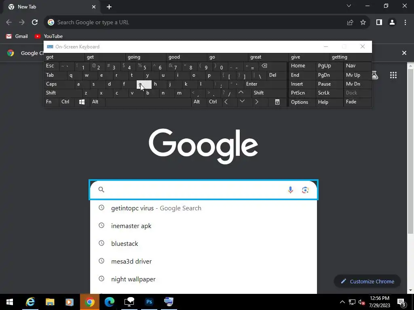This screenshot has height=310, width=414.
Task: Click the Esc key on the keyboard
Action: (x=51, y=66)
